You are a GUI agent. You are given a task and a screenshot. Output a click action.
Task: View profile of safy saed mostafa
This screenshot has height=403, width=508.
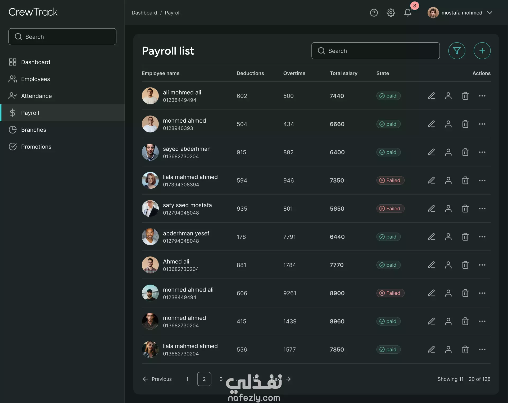coord(448,209)
